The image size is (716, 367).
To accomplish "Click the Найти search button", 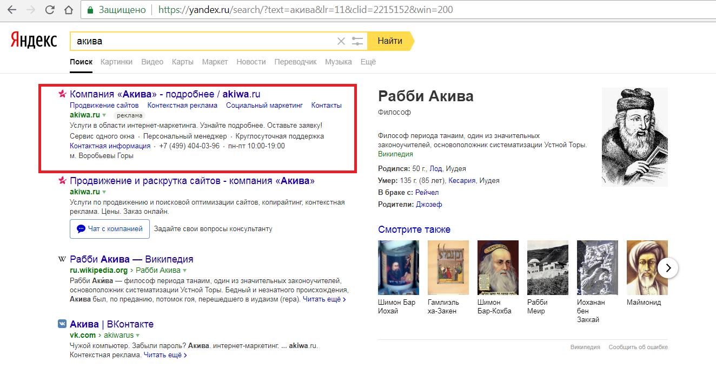I will 390,41.
